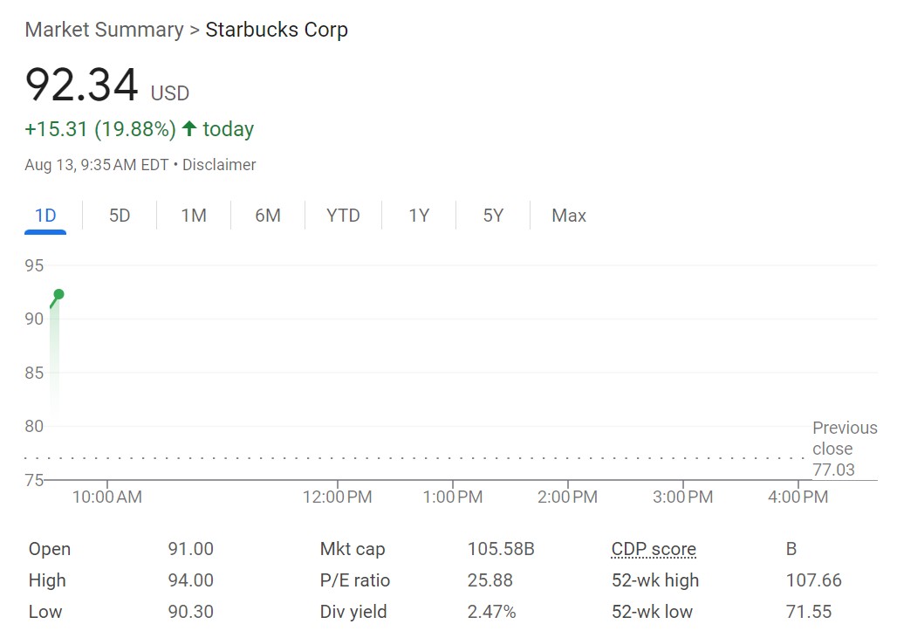The height and width of the screenshot is (631, 897).
Task: Show the 1M chart range
Action: [x=194, y=216]
